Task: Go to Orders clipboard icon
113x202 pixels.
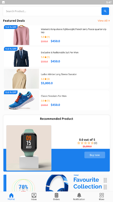Action: [x=56, y=195]
